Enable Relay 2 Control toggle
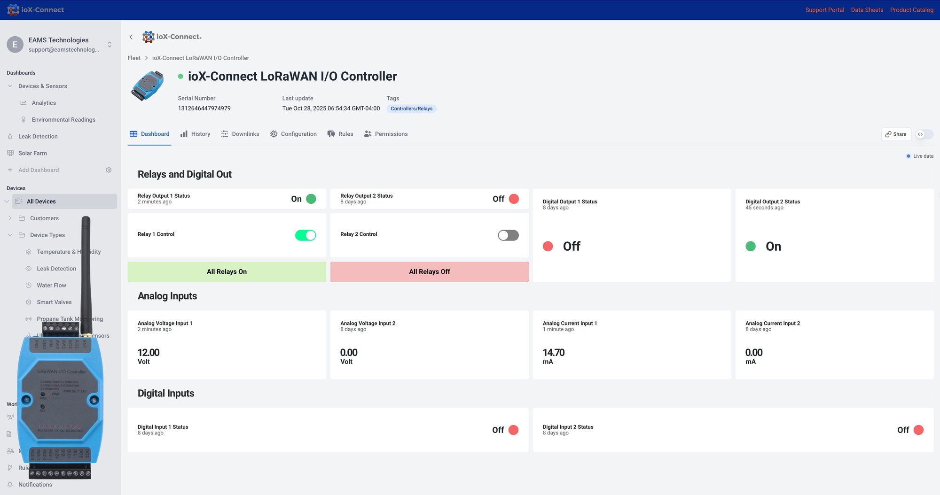This screenshot has width=940, height=495. (508, 235)
